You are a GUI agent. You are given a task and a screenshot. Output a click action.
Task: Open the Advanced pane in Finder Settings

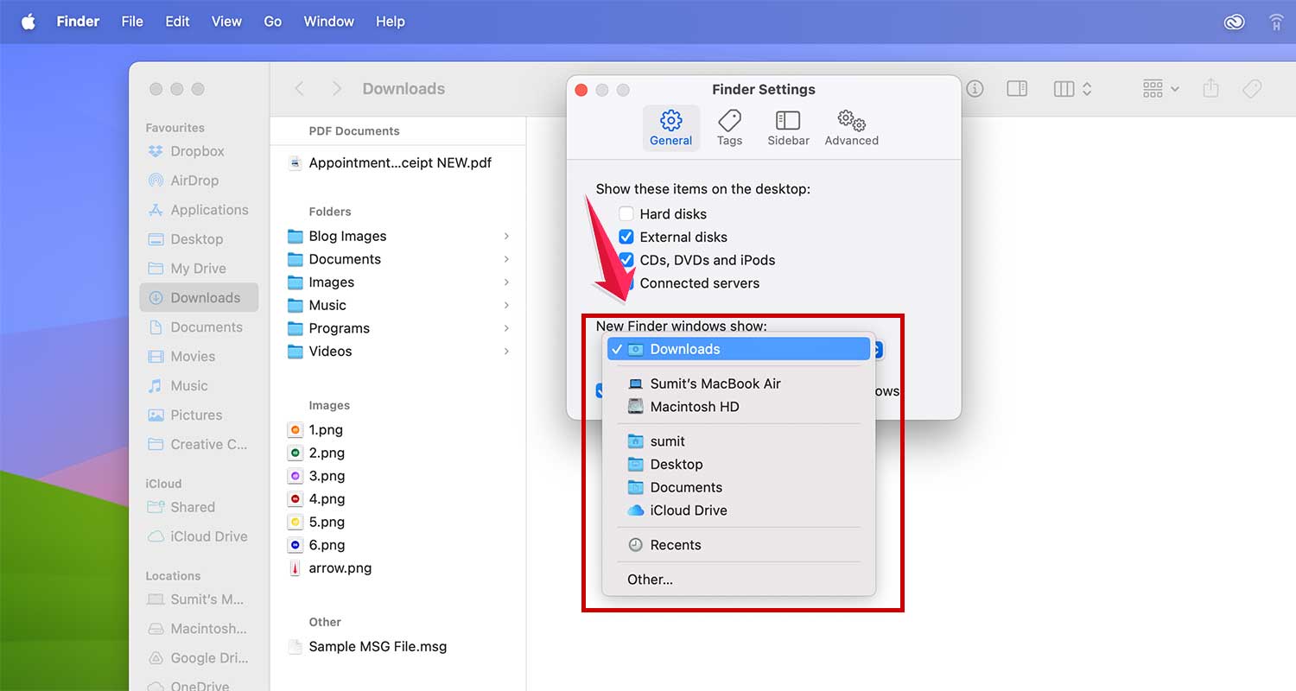tap(850, 127)
